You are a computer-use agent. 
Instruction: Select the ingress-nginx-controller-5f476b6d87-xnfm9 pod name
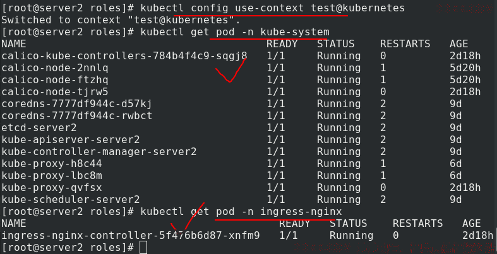coord(131,236)
